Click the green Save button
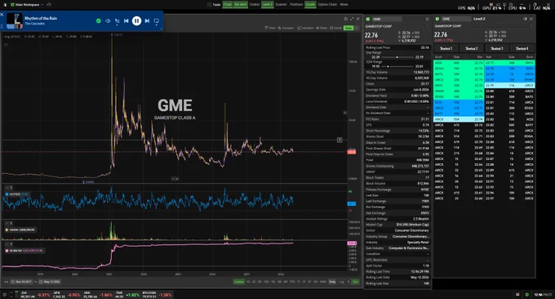Image resolution: width=555 pixels, height=299 pixels. pos(349,28)
